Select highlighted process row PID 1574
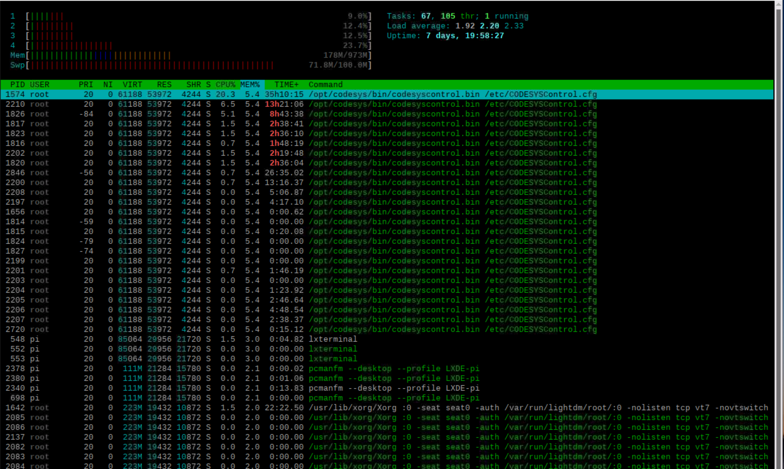Viewport: 784px width, 469px height. [387, 94]
